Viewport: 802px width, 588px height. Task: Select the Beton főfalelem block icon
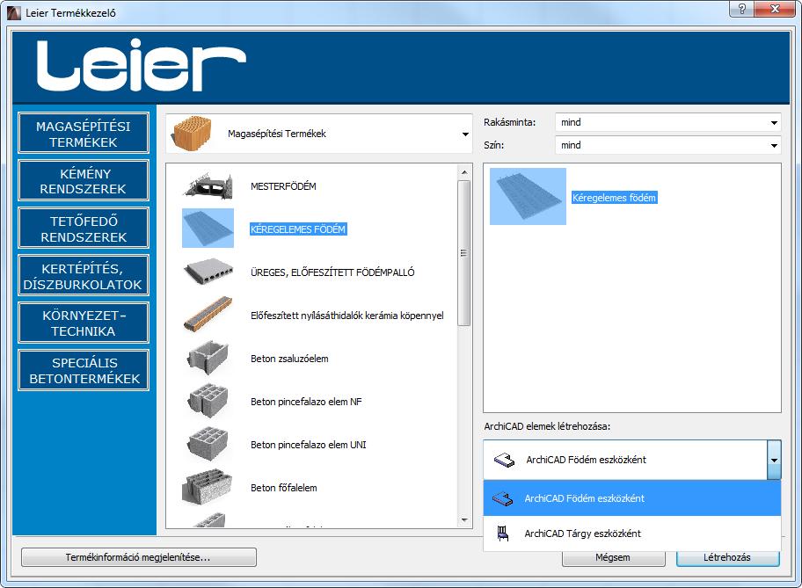pyautogui.click(x=208, y=487)
